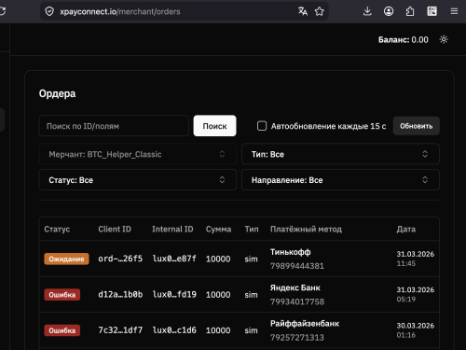
Task: Click the Internal ID column header
Action: coord(172,229)
